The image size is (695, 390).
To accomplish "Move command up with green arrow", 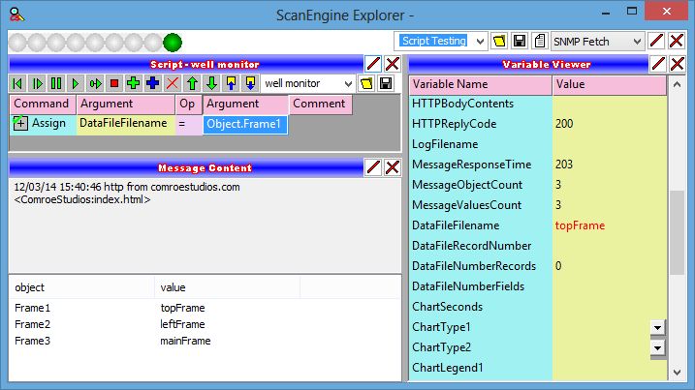I will click(192, 84).
